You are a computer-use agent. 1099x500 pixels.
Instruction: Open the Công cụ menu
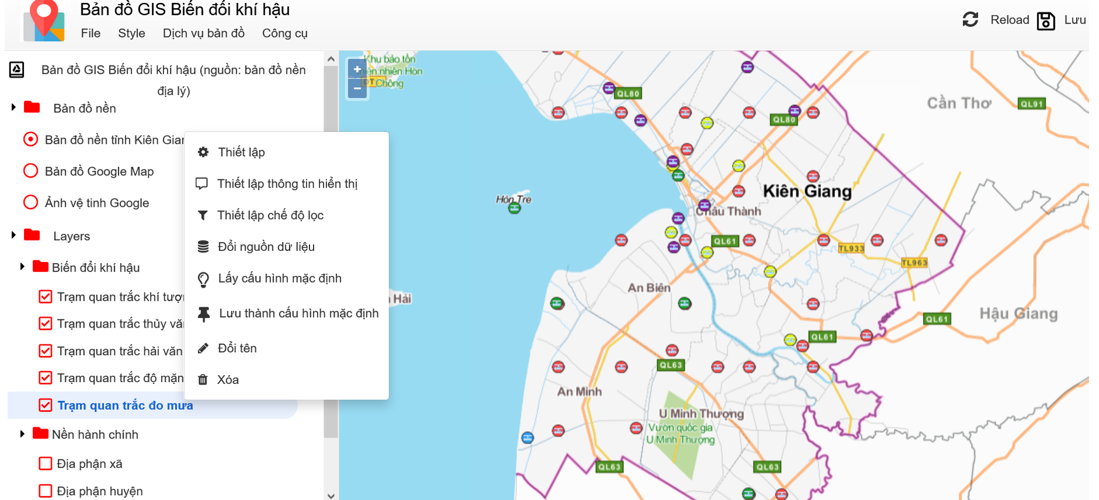(284, 33)
